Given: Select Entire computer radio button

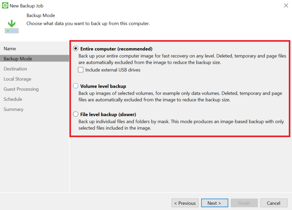Looking at the screenshot, I should 76,49.
